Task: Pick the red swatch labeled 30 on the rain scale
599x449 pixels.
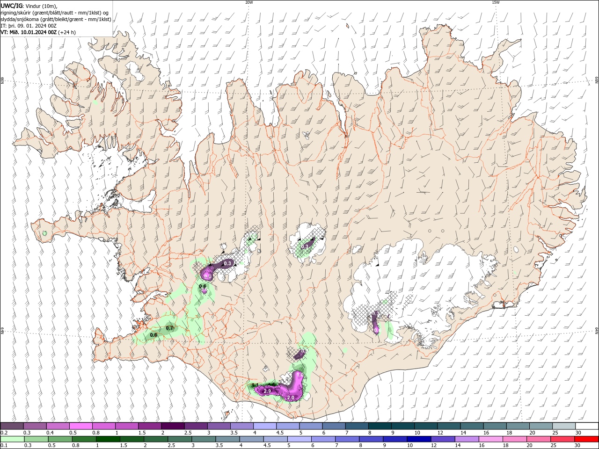Action: pos(587,439)
